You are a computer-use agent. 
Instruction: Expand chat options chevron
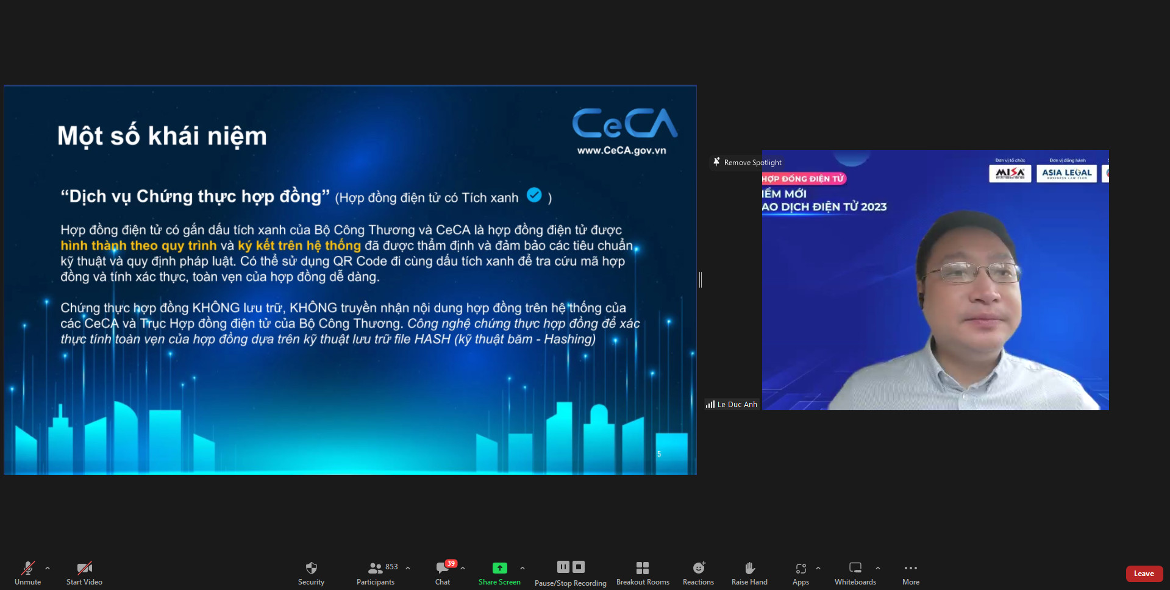463,568
